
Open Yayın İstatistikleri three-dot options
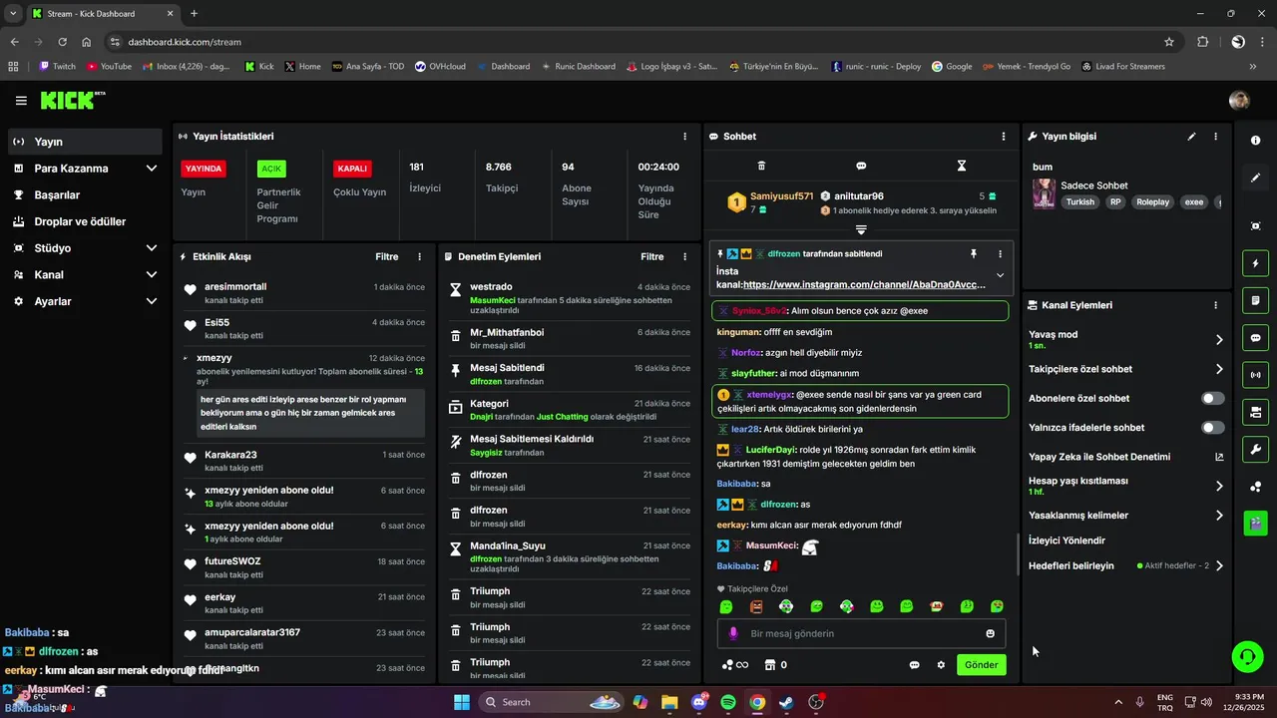[x=684, y=137]
